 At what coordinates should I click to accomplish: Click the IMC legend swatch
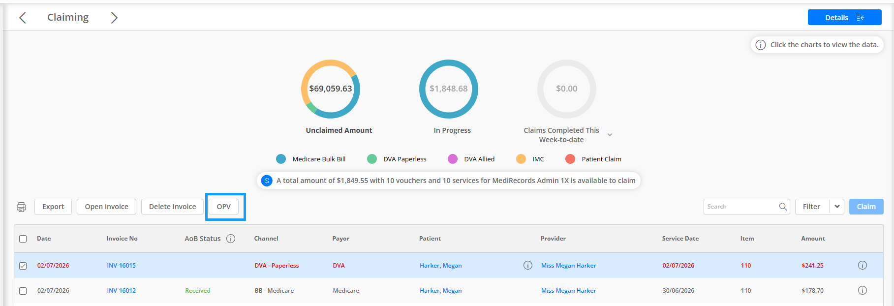click(x=521, y=159)
